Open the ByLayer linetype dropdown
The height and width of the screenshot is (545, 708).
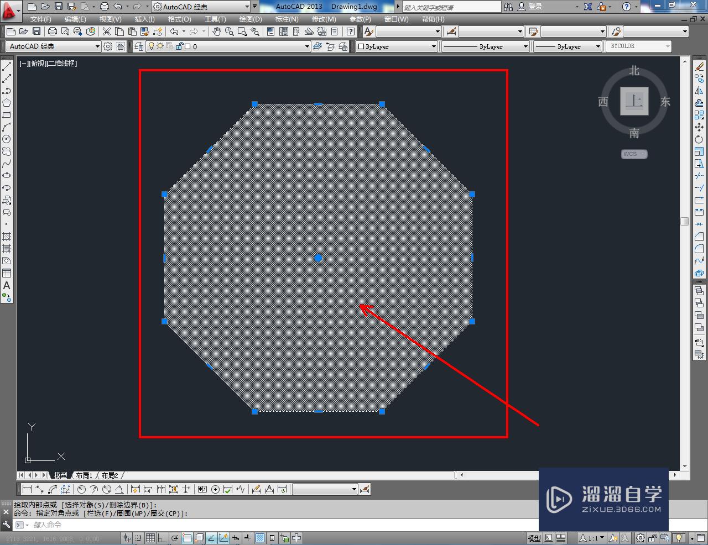485,46
